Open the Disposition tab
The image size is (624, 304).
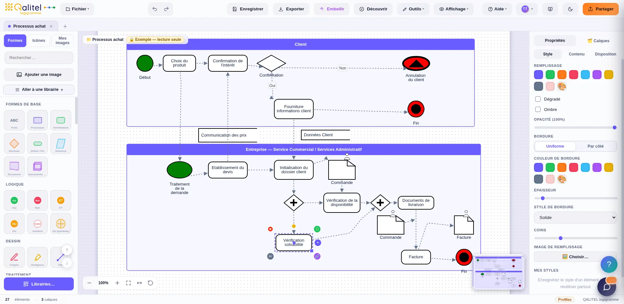(x=605, y=54)
